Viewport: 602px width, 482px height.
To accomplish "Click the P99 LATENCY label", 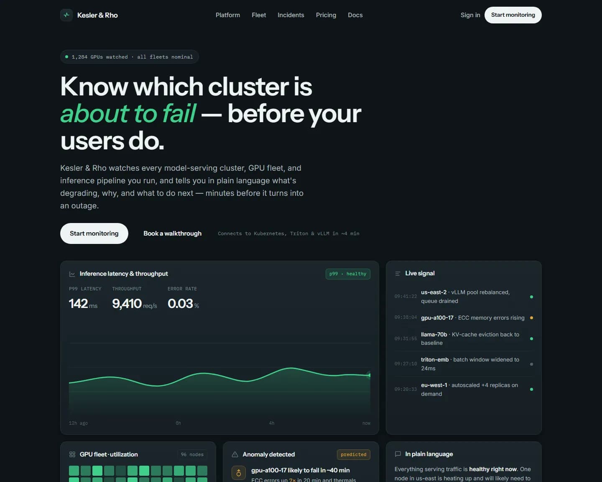I will pyautogui.click(x=85, y=289).
